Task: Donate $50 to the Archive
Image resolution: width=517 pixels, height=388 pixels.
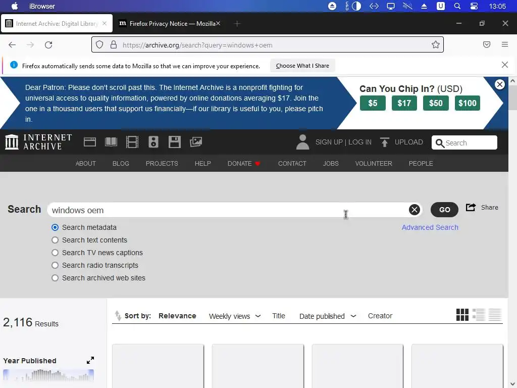Action: pyautogui.click(x=436, y=103)
